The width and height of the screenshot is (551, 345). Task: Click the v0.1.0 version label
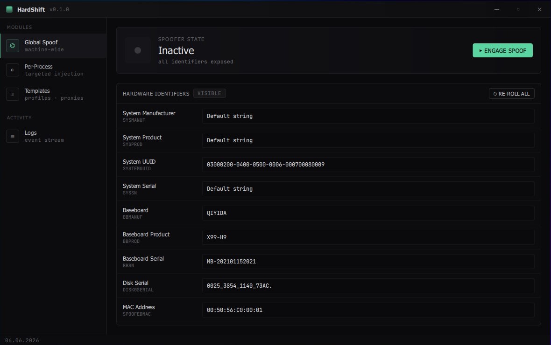click(59, 9)
